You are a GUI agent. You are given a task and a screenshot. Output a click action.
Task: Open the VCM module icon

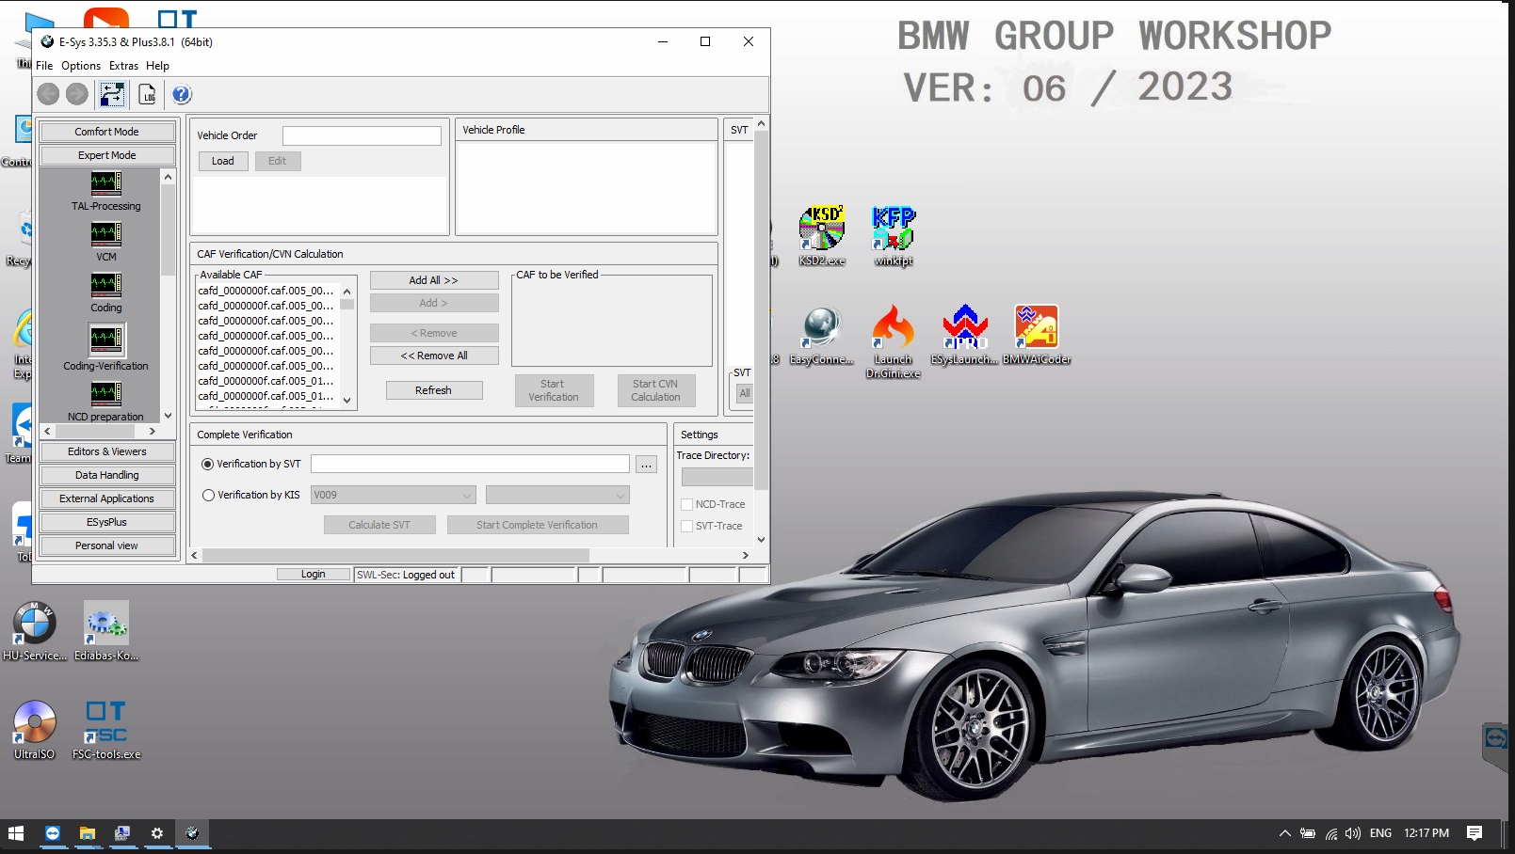pyautogui.click(x=106, y=233)
